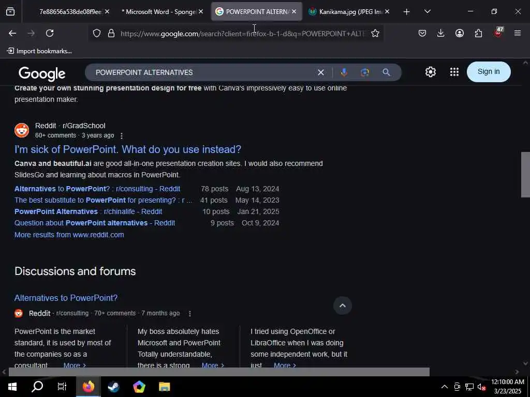The height and width of the screenshot is (397, 530).
Task: Clear the Google search box
Action: coord(321,72)
